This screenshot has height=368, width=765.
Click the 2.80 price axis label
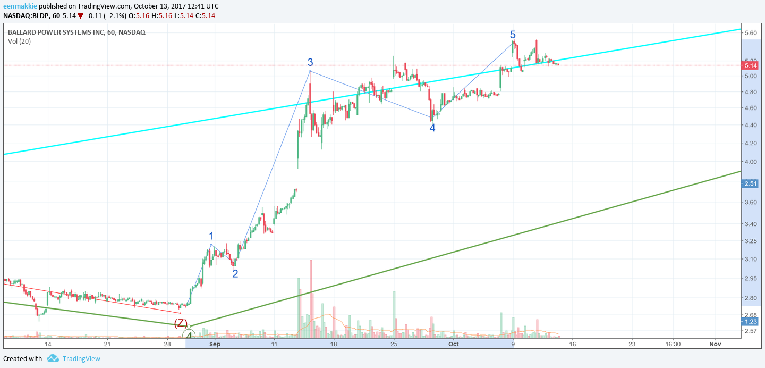pos(751,298)
